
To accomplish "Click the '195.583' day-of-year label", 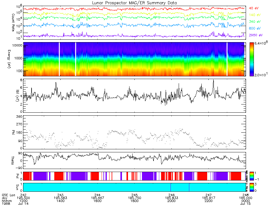I will (x=60, y=198).
